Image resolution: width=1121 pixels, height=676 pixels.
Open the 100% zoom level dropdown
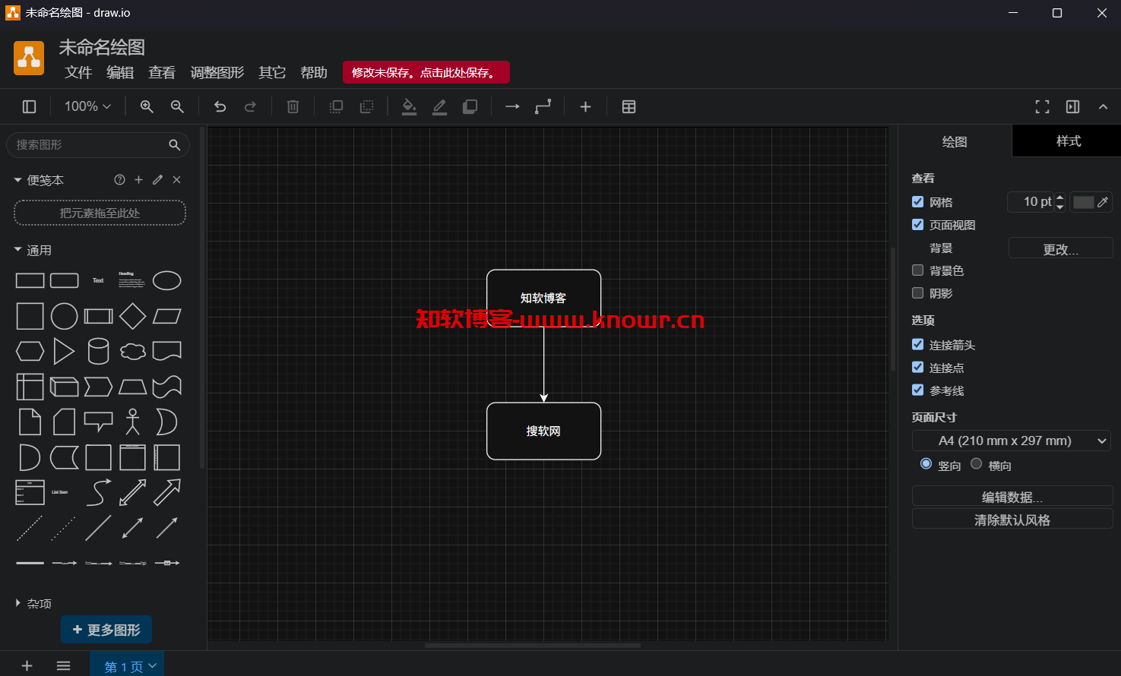coord(87,107)
